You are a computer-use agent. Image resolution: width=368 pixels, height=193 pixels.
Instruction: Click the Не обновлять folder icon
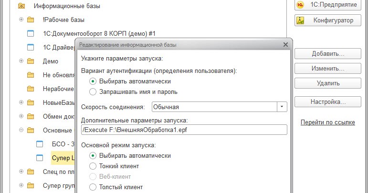31,75
